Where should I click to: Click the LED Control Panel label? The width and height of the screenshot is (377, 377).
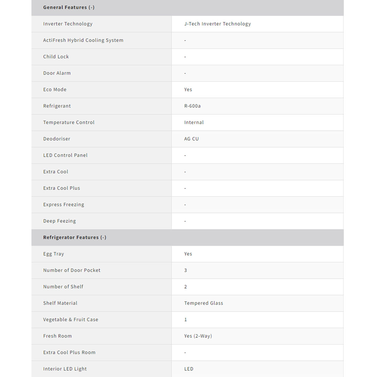[65, 155]
